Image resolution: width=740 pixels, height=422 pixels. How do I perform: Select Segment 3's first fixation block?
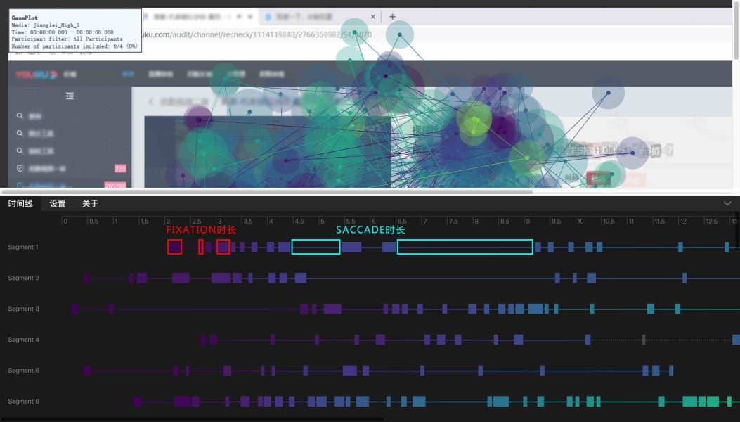tap(75, 309)
